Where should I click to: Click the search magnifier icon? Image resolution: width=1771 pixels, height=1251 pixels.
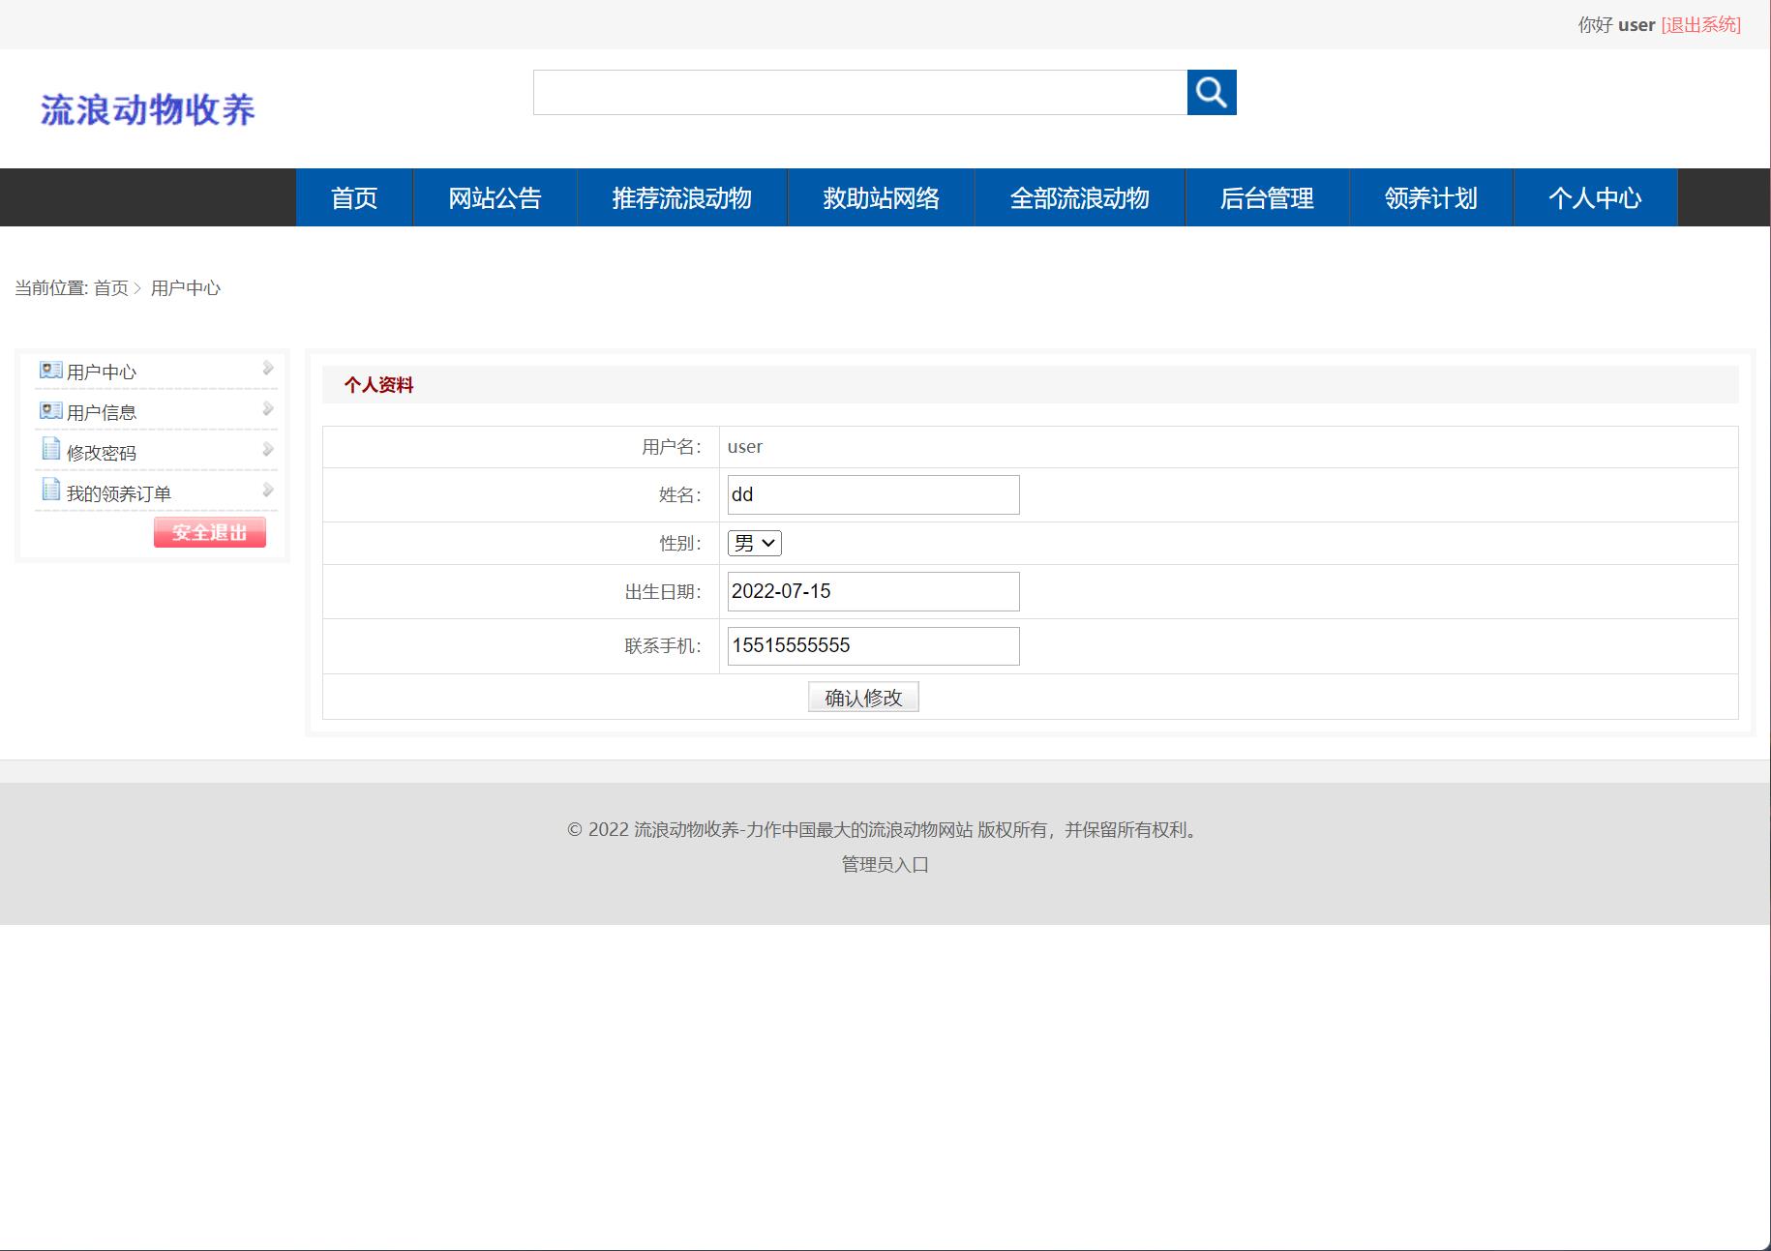click(x=1212, y=93)
